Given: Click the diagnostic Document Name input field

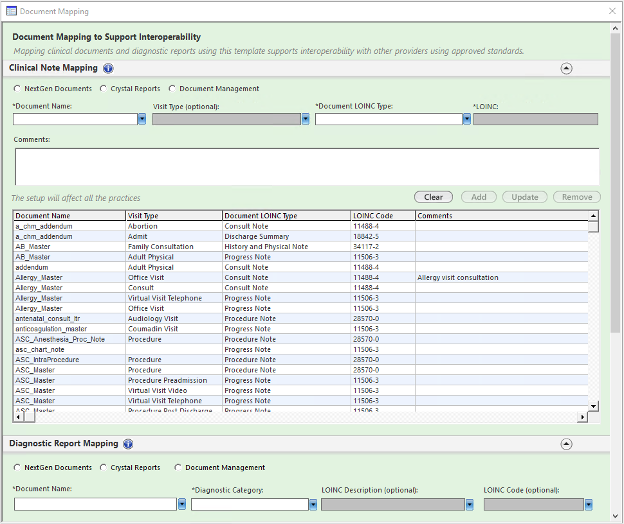Looking at the screenshot, I should [x=95, y=504].
